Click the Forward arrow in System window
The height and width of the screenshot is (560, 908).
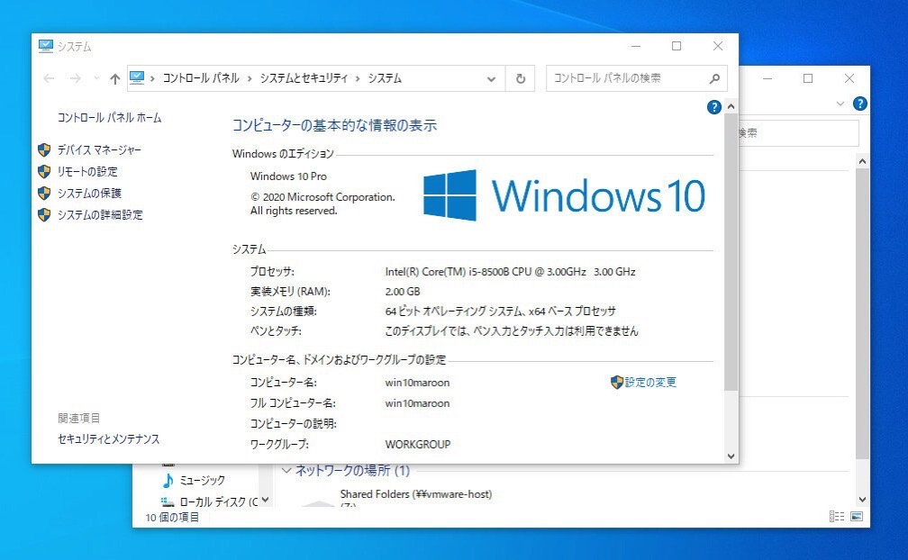(x=76, y=78)
